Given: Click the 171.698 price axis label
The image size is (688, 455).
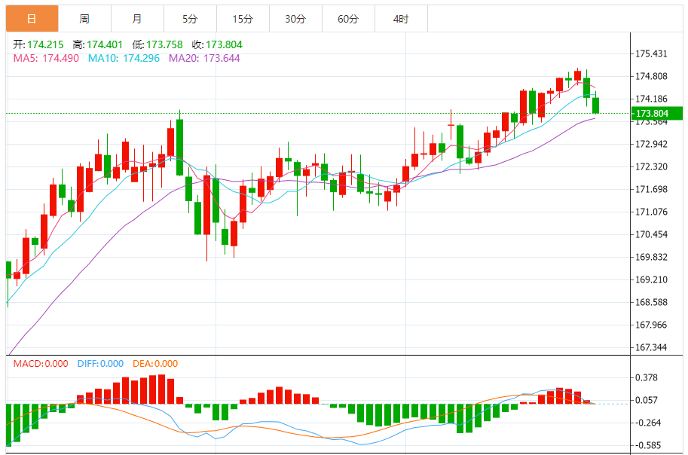Looking at the screenshot, I should pos(652,189).
